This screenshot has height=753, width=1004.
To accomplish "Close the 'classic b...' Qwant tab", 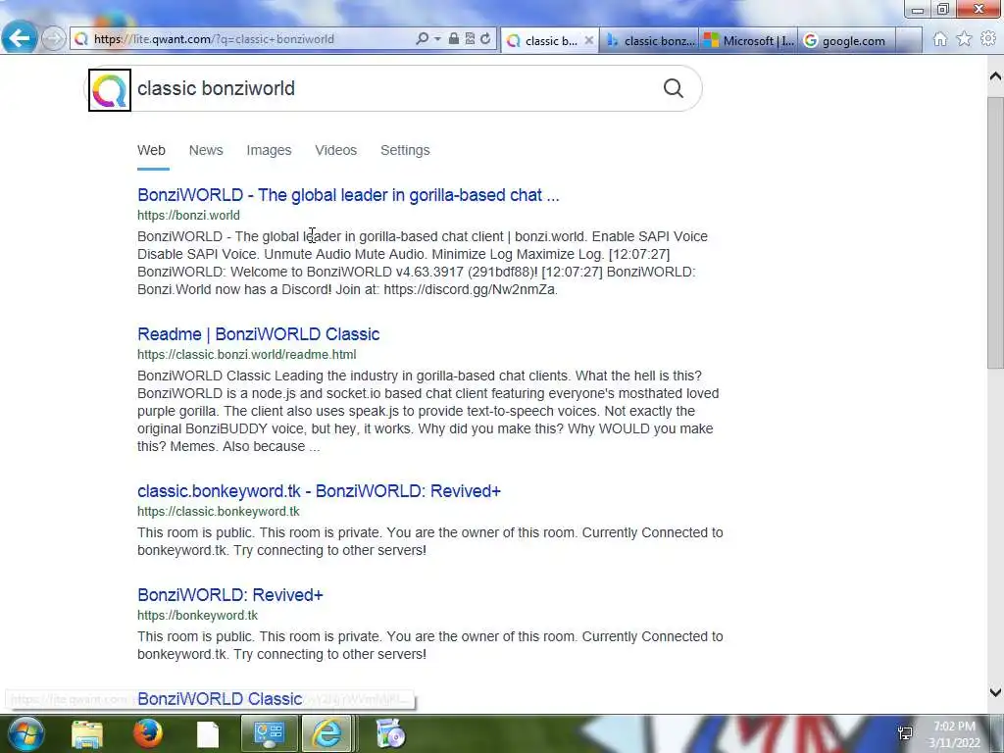I will coord(589,40).
